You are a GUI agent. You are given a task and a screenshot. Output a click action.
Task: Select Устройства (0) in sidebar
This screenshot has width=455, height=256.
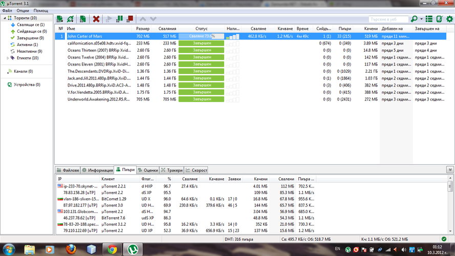coord(27,85)
